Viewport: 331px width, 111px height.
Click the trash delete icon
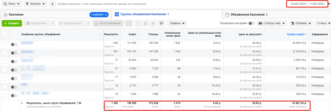pyautogui.click(x=146, y=23)
